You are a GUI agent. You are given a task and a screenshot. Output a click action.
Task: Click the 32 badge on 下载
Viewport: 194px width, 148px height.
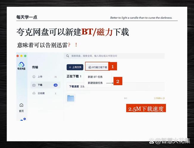[56, 85]
